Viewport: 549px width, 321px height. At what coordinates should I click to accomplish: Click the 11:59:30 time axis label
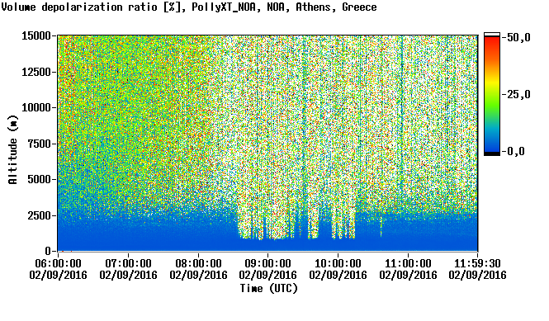coord(477,263)
